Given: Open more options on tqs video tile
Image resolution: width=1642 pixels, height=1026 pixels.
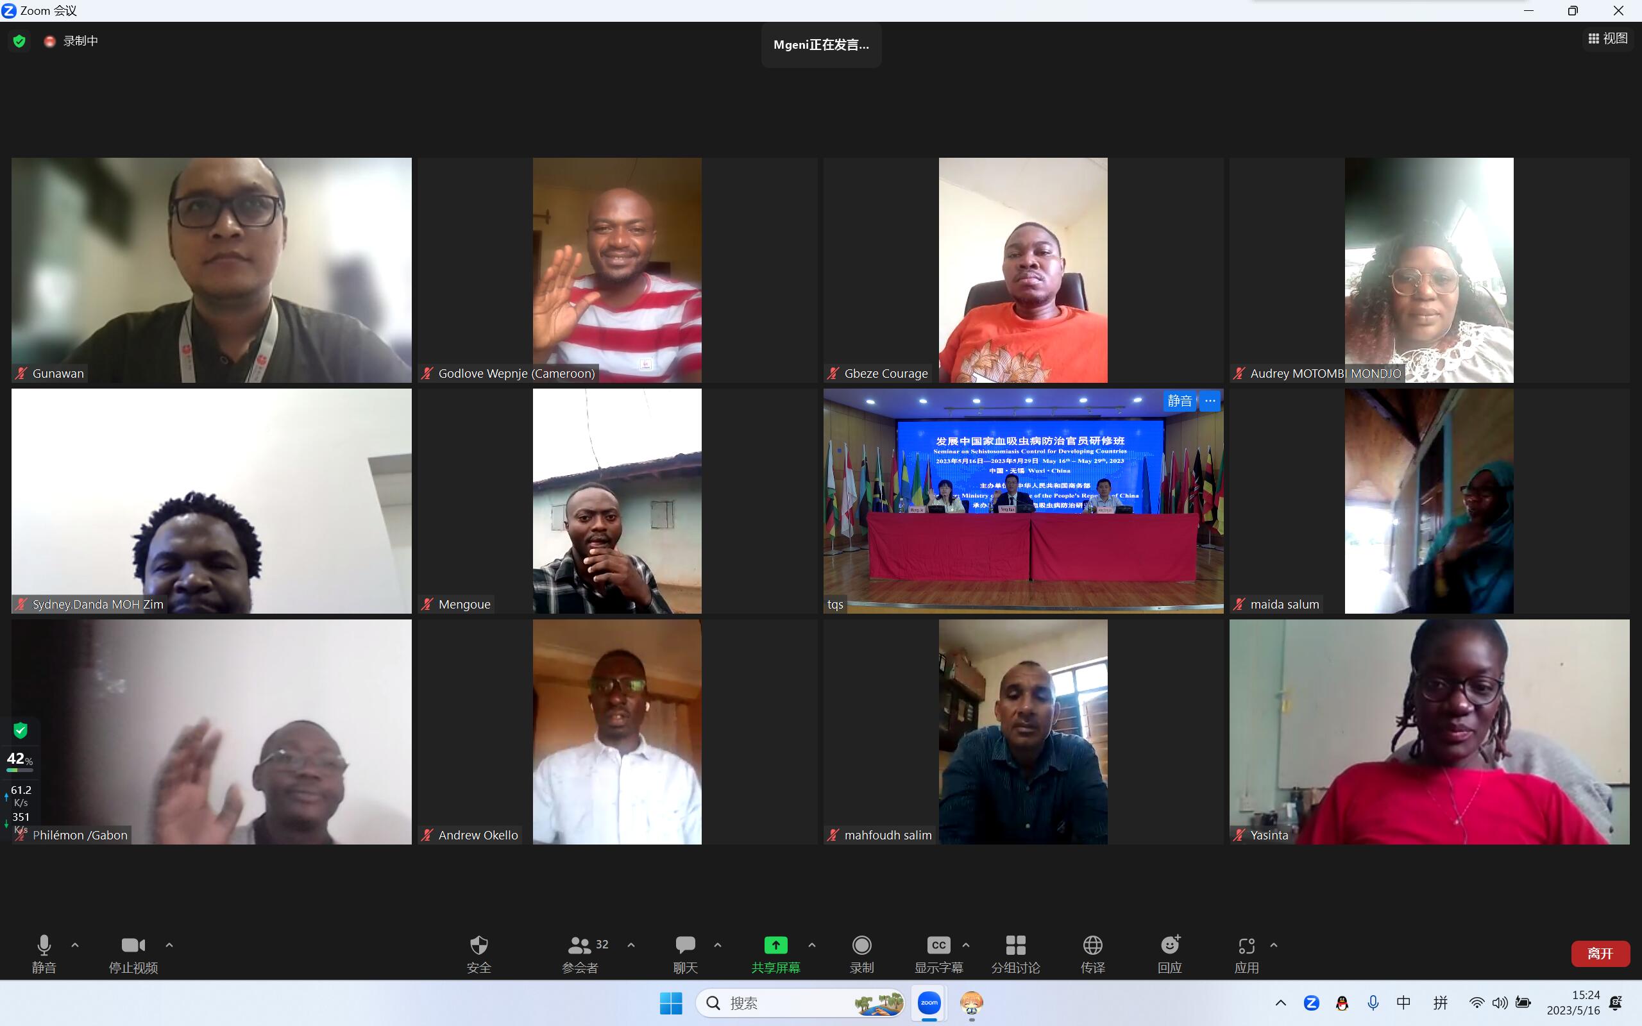Looking at the screenshot, I should [x=1210, y=401].
